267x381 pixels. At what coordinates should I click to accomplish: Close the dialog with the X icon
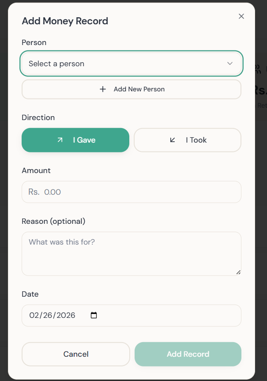(x=241, y=16)
